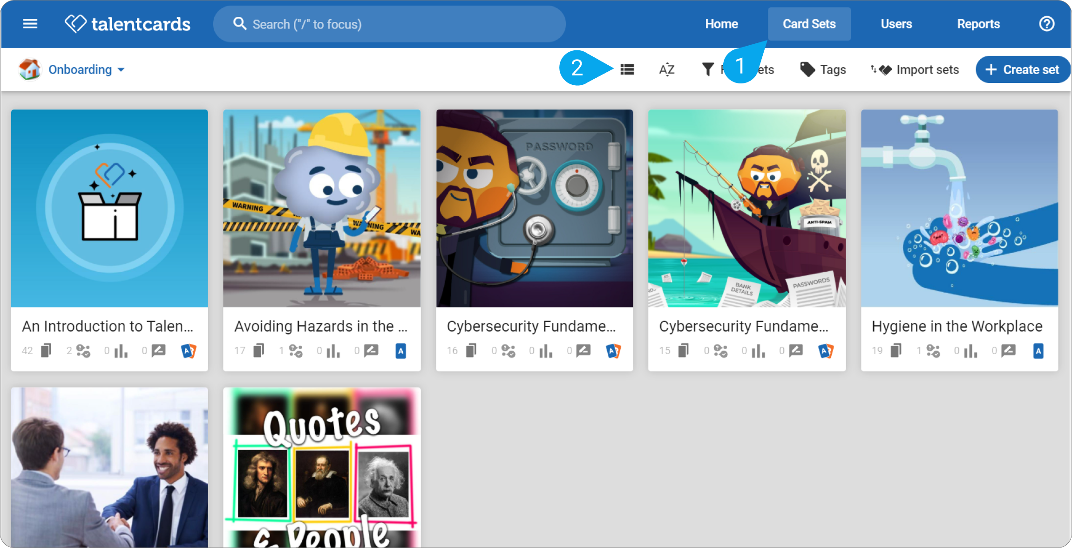This screenshot has height=548, width=1072.
Task: Open the Users tab
Action: pos(896,24)
